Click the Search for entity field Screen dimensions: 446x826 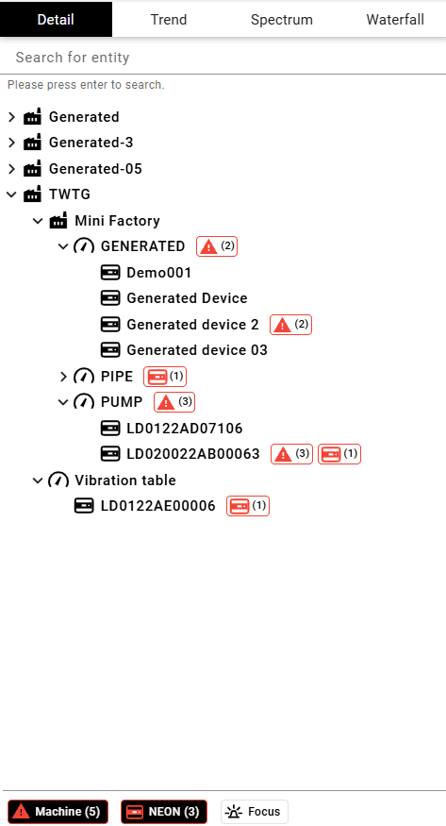pos(223,58)
